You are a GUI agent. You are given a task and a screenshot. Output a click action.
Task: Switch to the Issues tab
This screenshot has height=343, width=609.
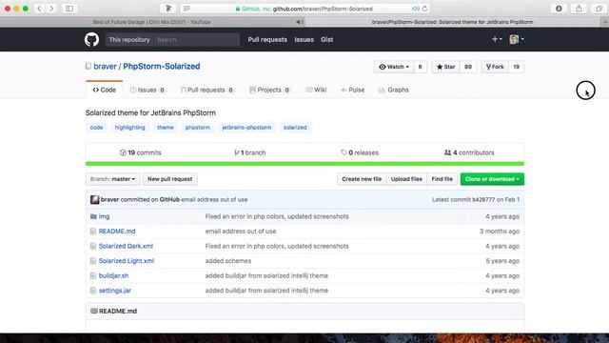[x=147, y=90]
